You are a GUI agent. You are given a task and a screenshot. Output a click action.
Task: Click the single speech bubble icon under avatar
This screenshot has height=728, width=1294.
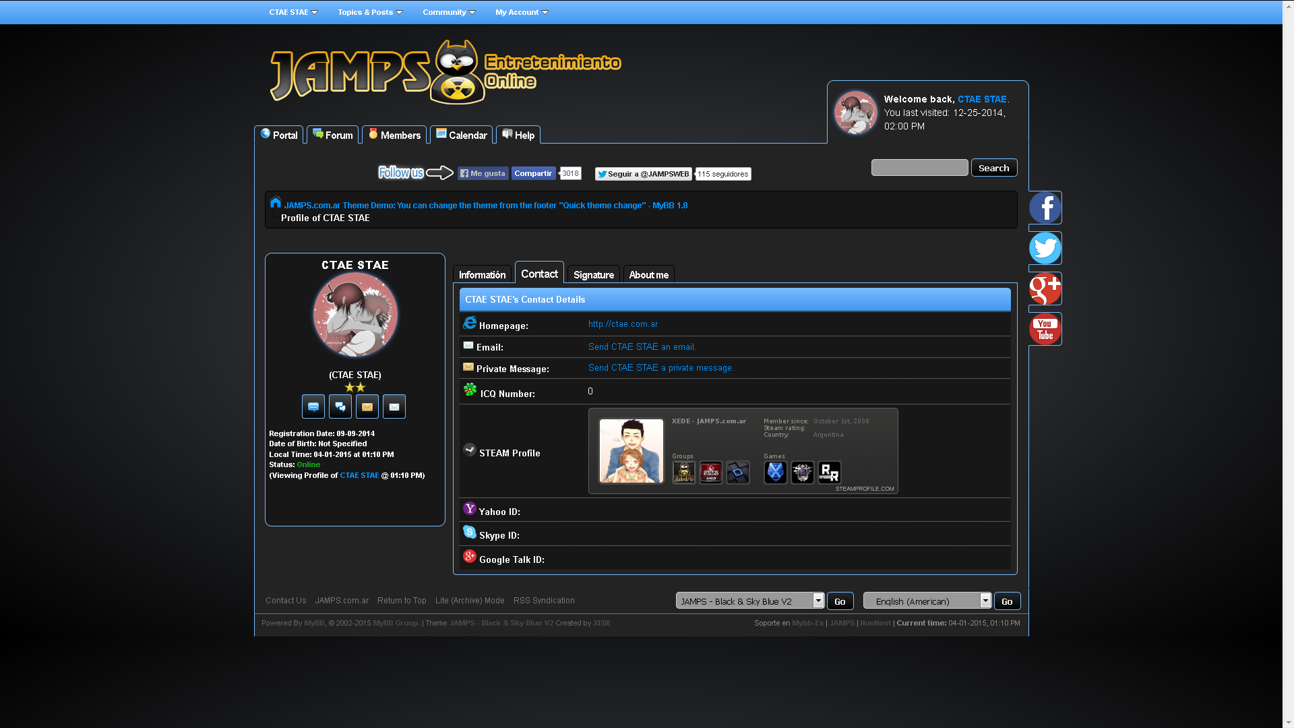(x=313, y=406)
